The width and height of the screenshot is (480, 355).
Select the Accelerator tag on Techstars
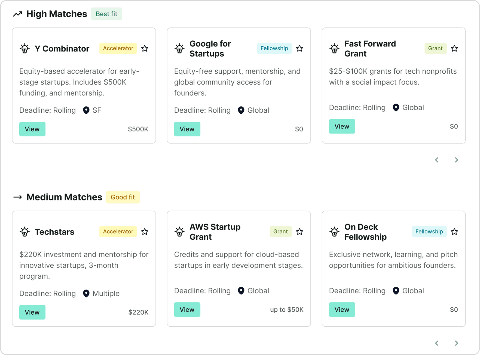click(x=118, y=231)
